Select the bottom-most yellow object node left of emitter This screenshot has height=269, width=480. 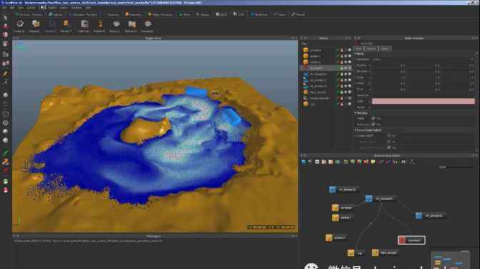351,253
